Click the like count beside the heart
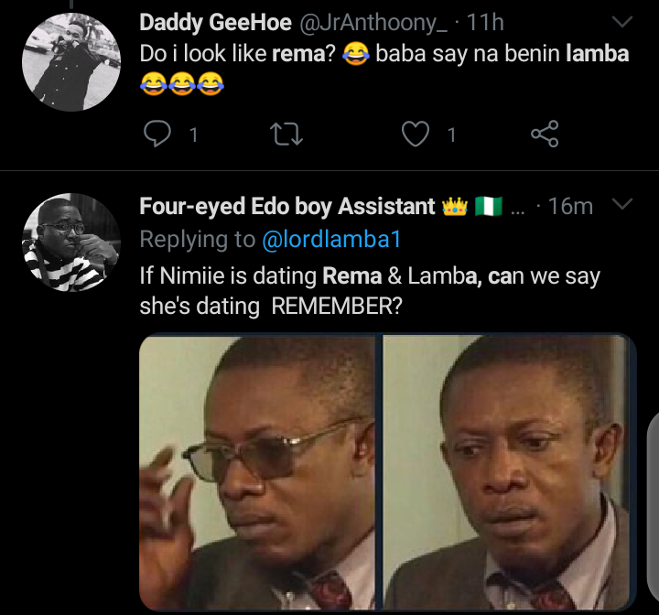Viewport: 659px width, 615px height. 451,135
